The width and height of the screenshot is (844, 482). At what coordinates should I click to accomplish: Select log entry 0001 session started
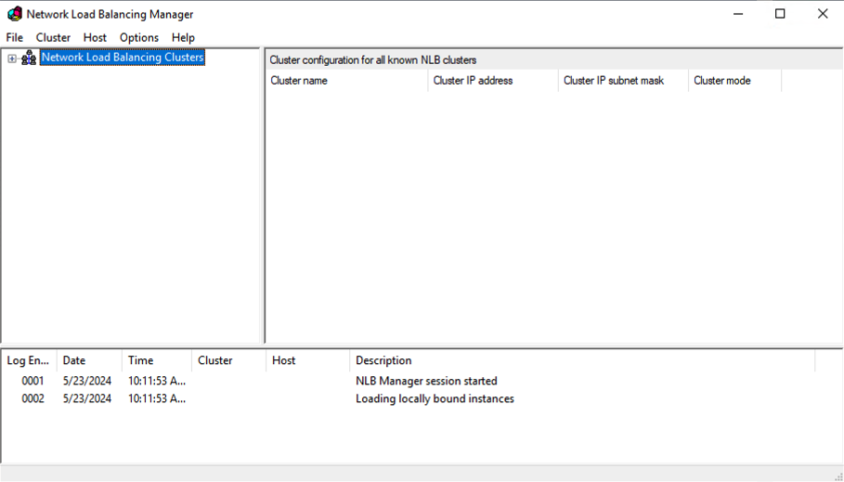click(426, 381)
